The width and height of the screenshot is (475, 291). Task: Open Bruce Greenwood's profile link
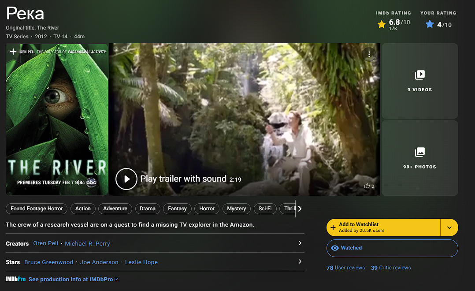point(49,262)
